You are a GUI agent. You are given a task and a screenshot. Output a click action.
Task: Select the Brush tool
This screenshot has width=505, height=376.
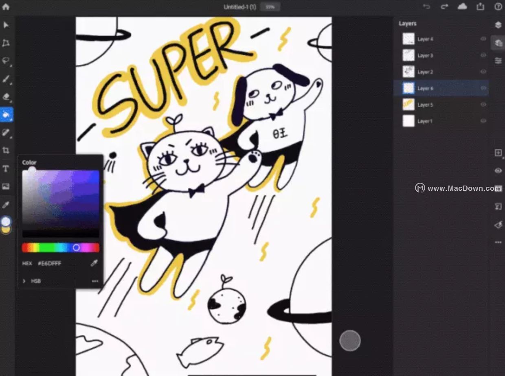pos(6,79)
